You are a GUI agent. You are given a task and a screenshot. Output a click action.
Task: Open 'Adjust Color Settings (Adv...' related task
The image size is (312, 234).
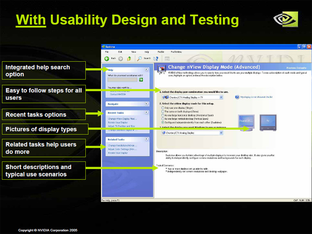point(122,149)
